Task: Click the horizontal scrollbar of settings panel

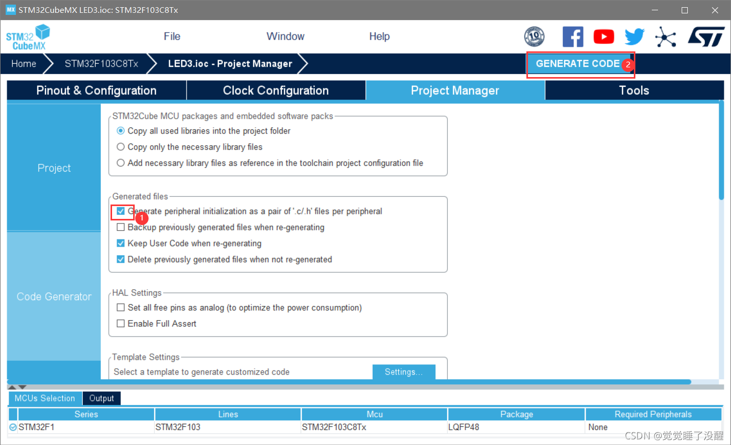Action: pos(350,382)
